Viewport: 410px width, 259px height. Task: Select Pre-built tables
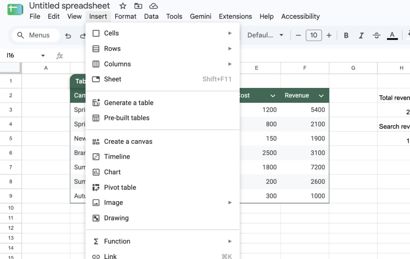(163, 118)
